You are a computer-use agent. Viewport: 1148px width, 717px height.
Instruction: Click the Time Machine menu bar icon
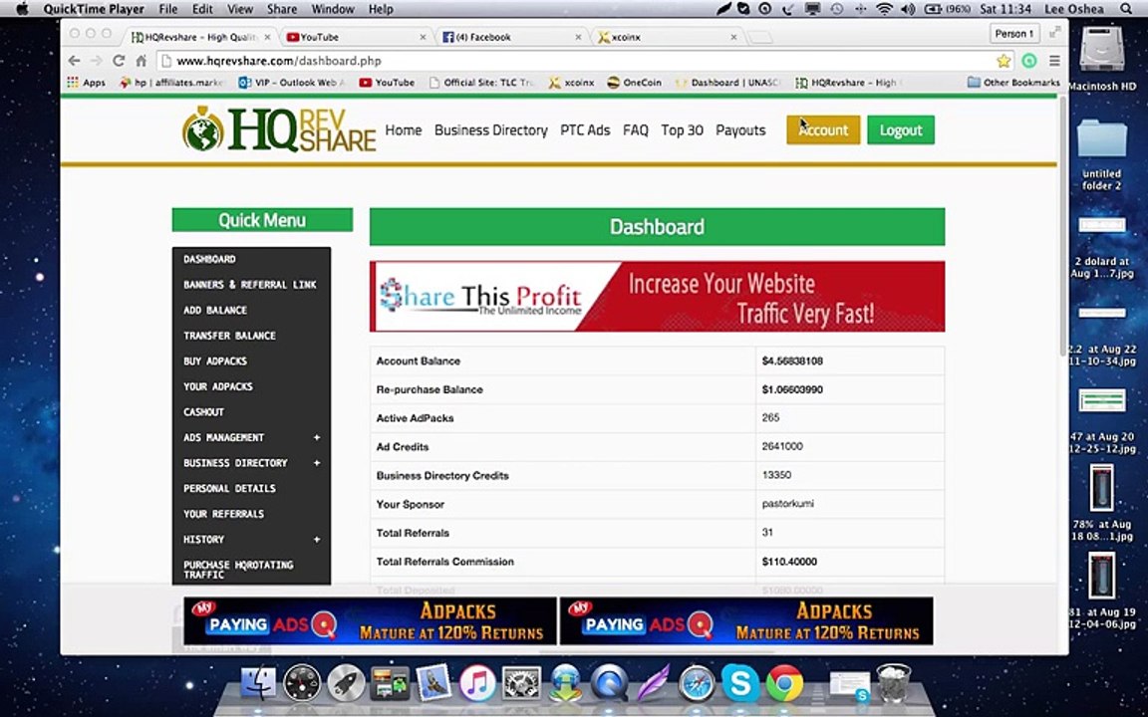[x=836, y=9]
